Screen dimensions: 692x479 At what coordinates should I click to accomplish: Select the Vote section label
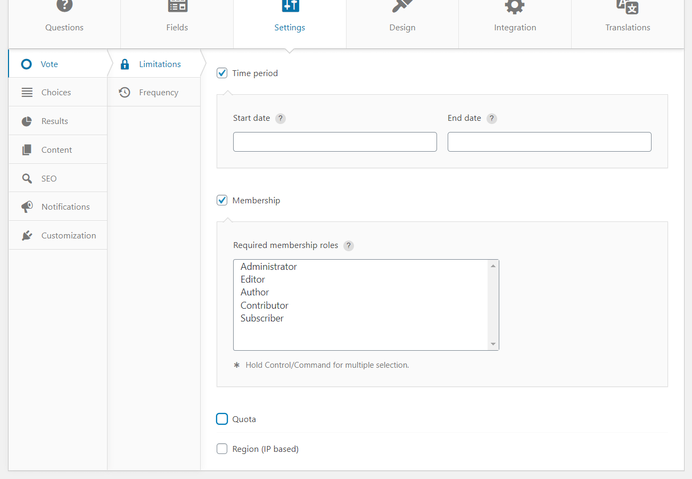pyautogui.click(x=50, y=64)
